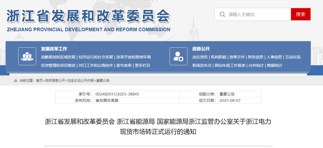Open 投资管理和项目推进 page
The width and height of the screenshot is (323, 148).
click(x=58, y=65)
